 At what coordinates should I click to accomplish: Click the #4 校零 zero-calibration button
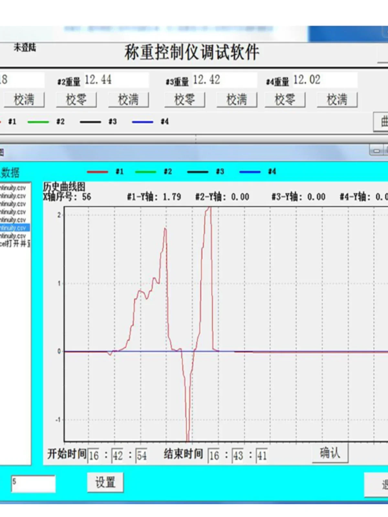click(x=285, y=100)
